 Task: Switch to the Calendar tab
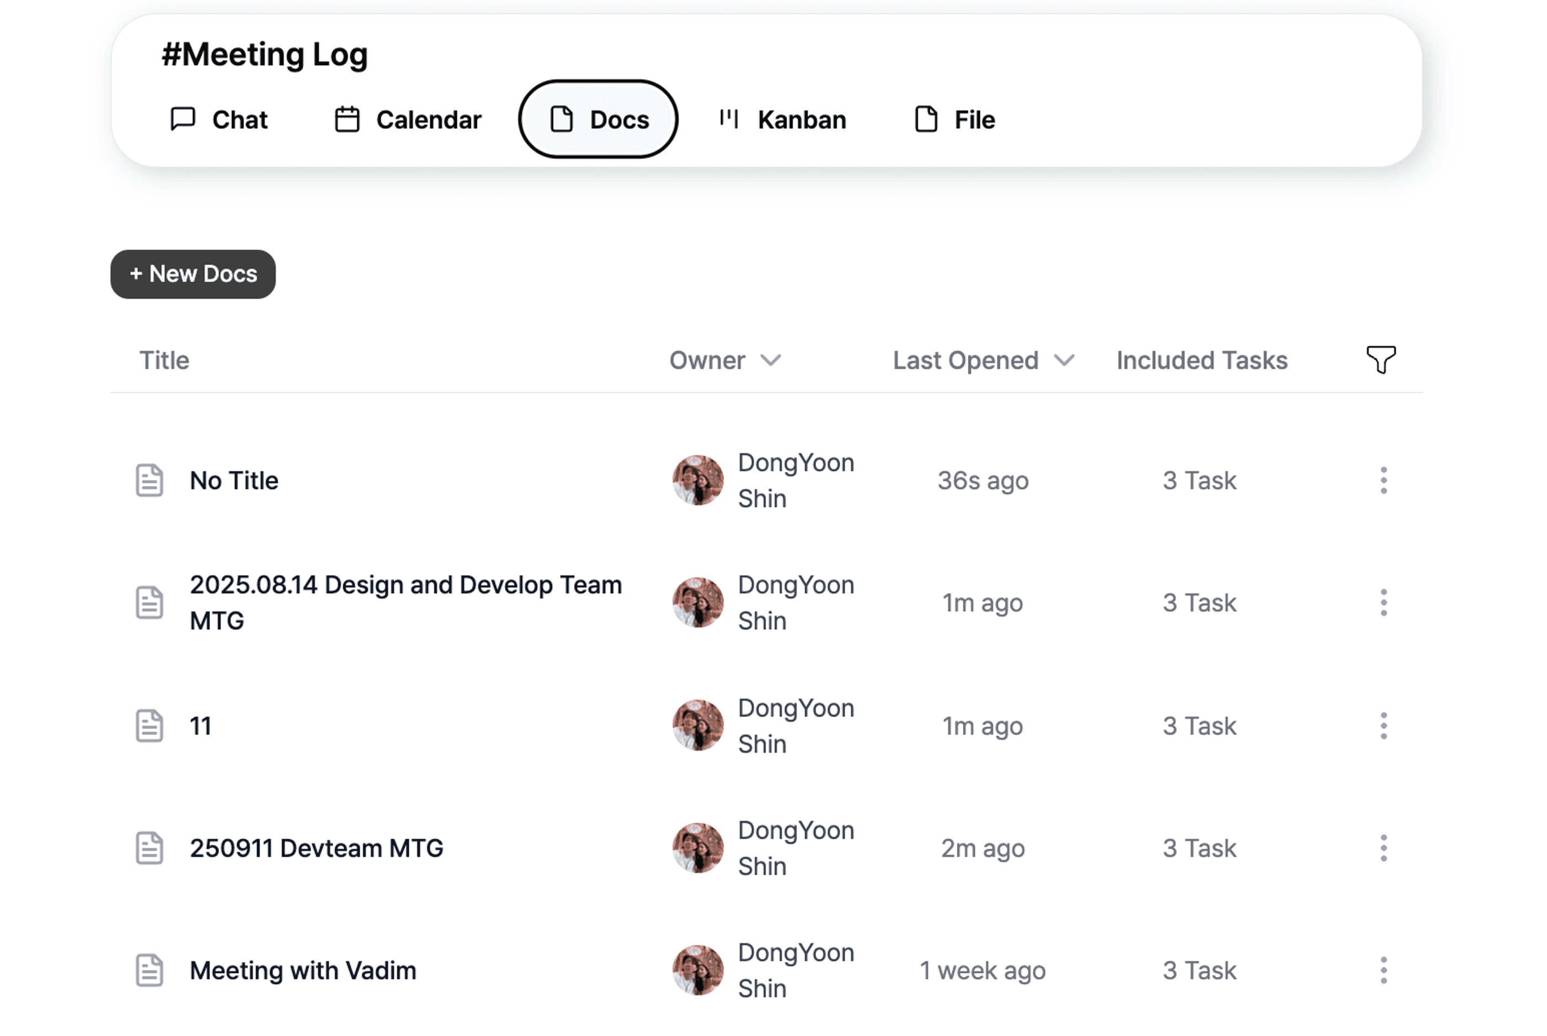[x=408, y=119]
